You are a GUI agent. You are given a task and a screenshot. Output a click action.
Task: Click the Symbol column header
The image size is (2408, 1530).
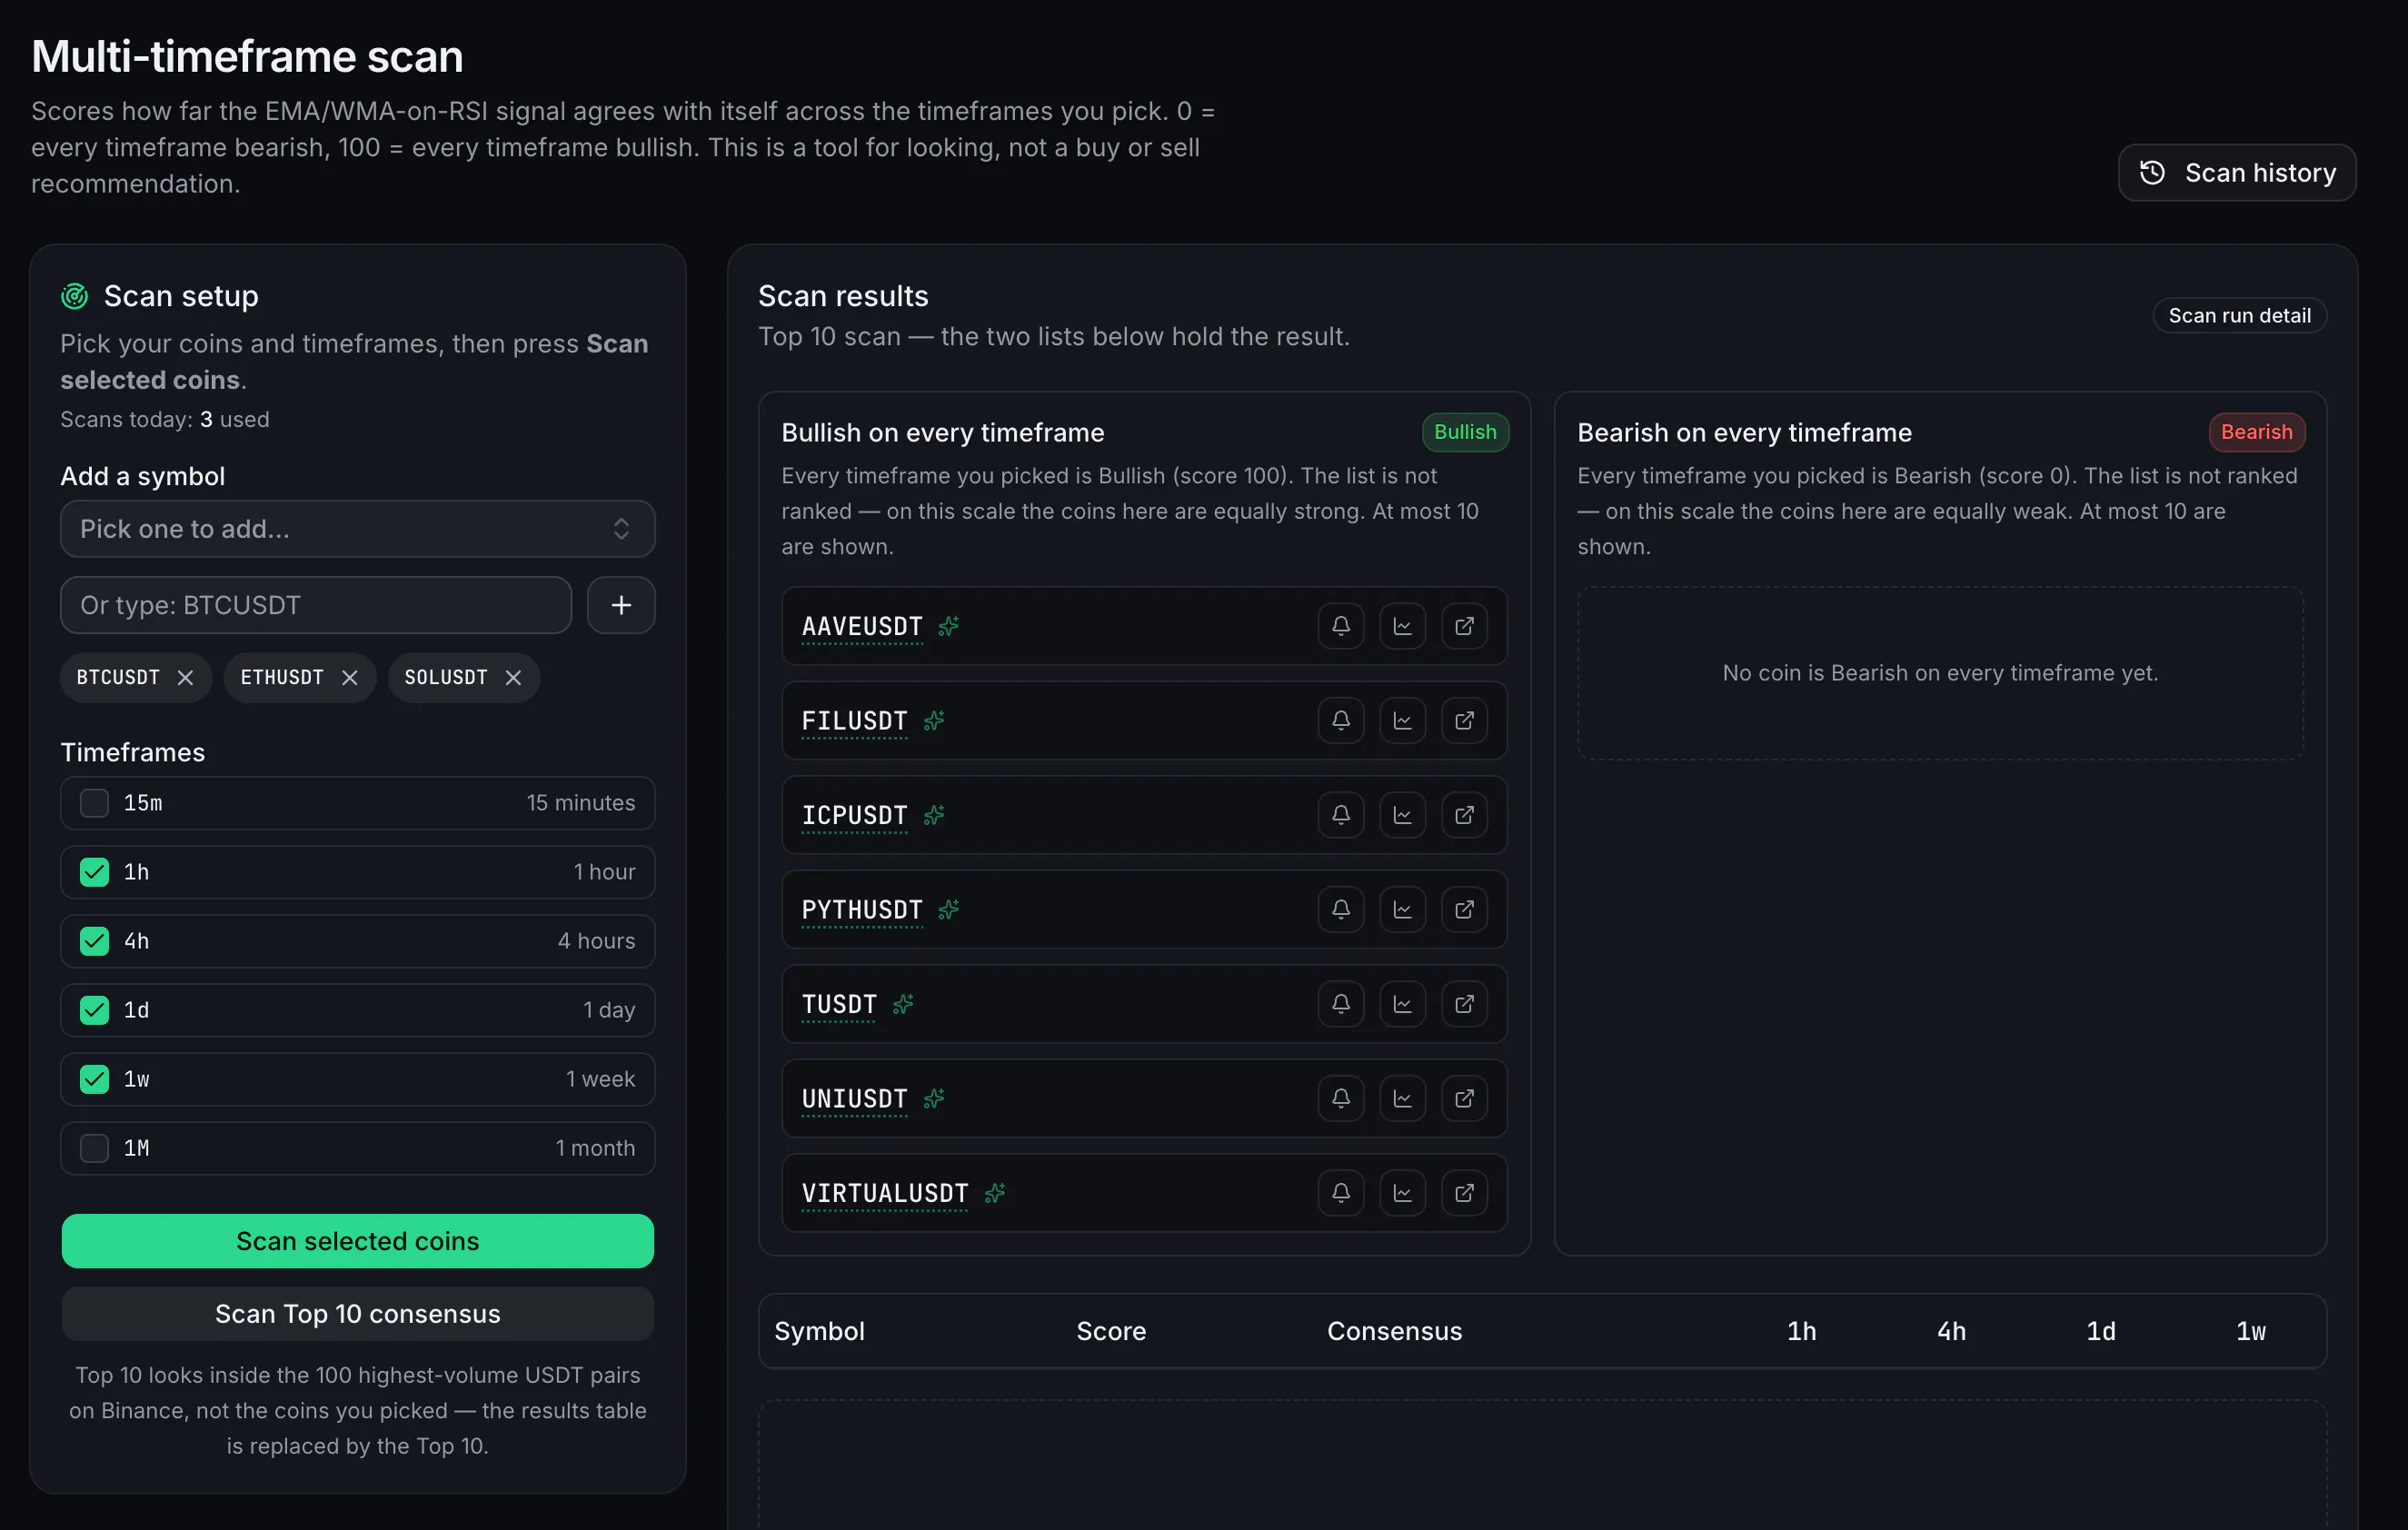(819, 1331)
